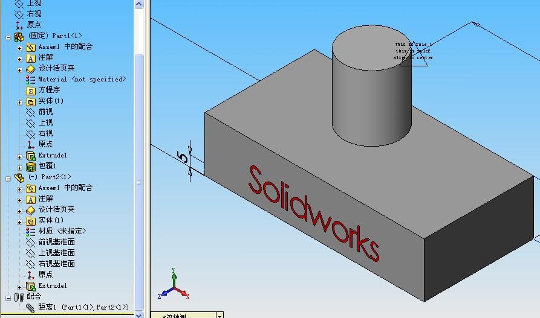Click the 原点 origin icon under Part1
The image size is (540, 318).
(x=31, y=145)
